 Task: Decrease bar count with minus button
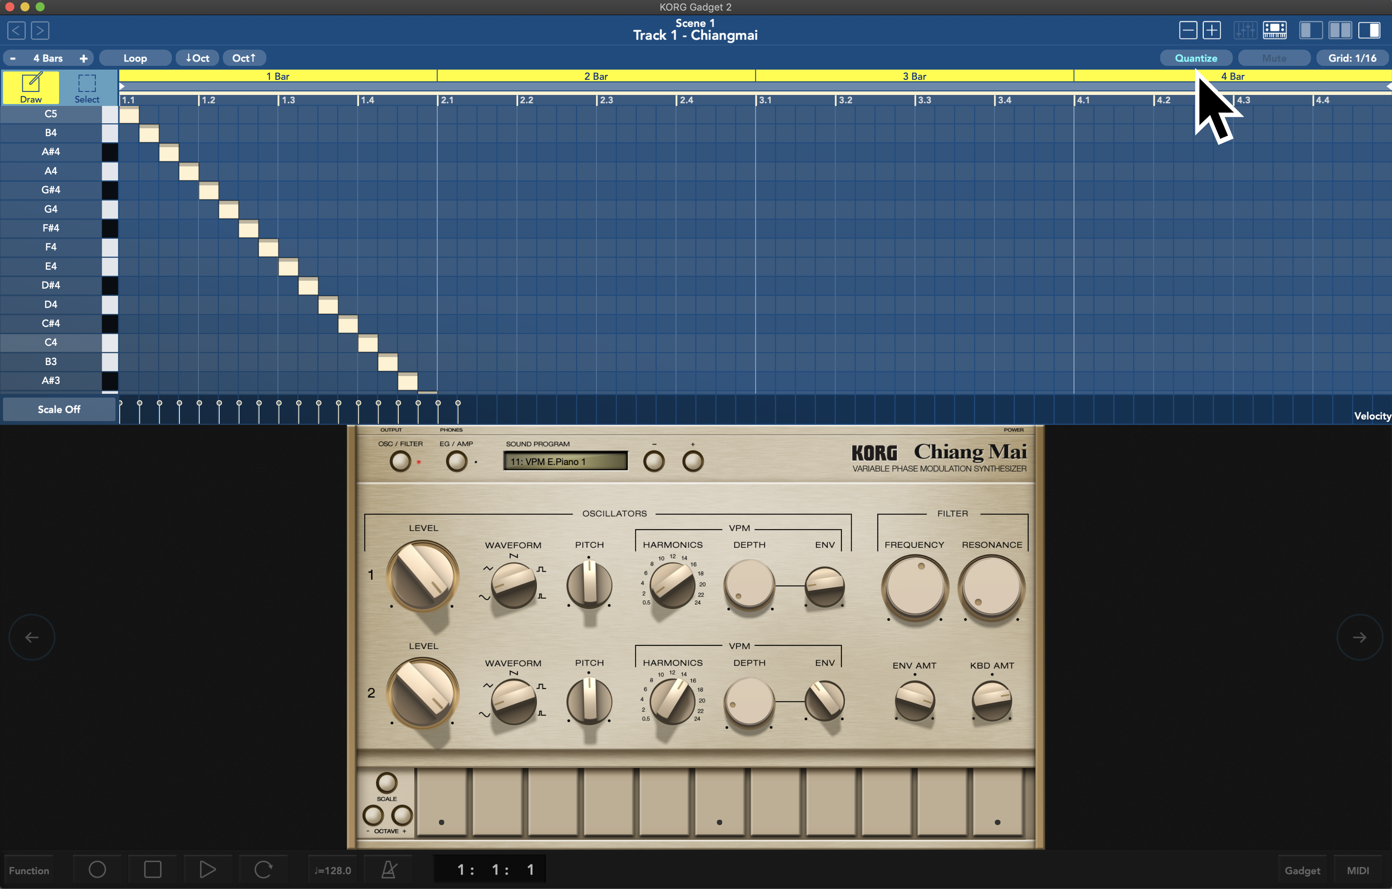pos(13,58)
